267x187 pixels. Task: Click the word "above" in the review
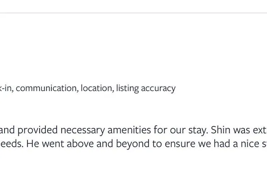[80, 144]
